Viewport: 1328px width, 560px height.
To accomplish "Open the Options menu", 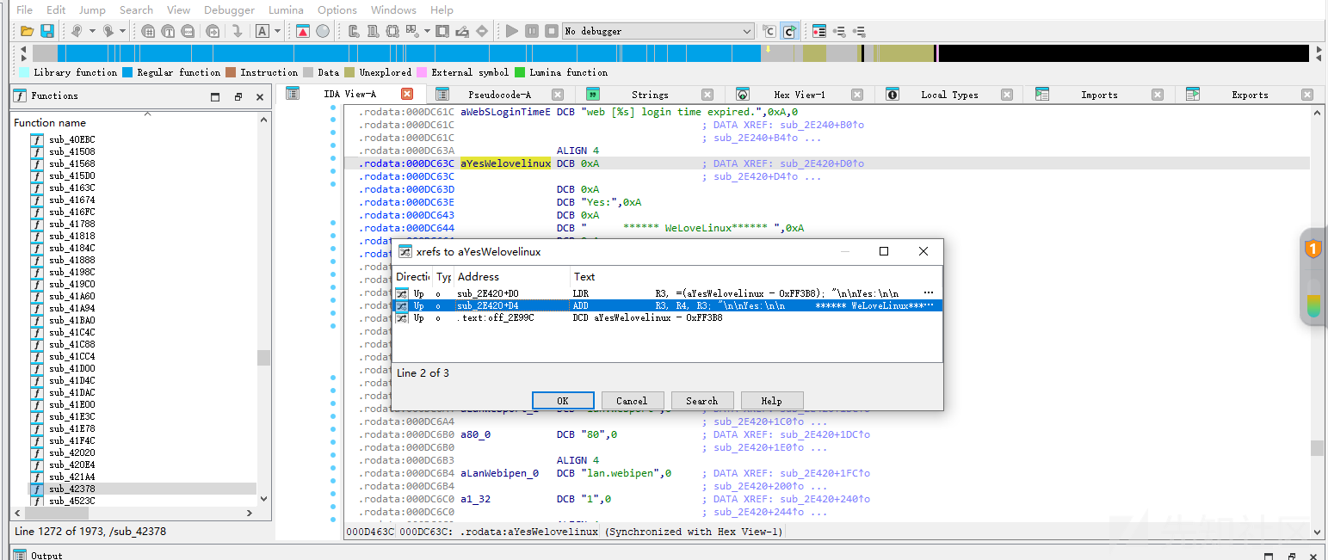I will tap(337, 10).
